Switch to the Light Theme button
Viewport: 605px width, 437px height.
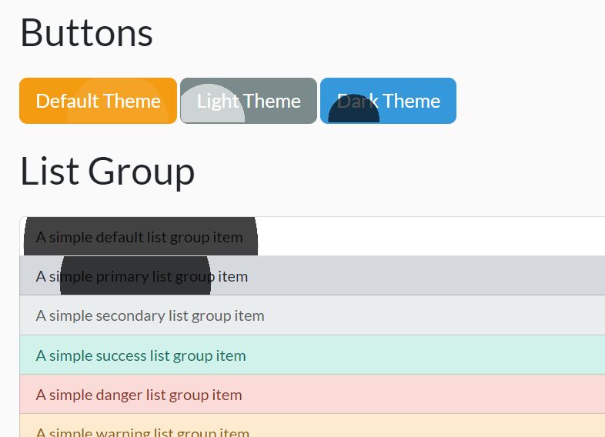(249, 101)
